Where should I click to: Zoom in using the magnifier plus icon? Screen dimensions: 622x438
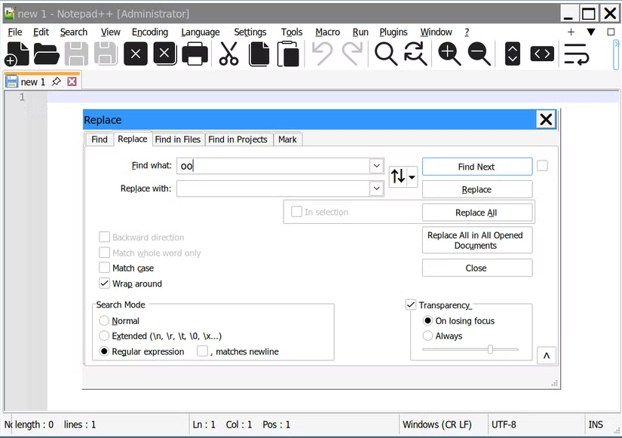pyautogui.click(x=449, y=54)
